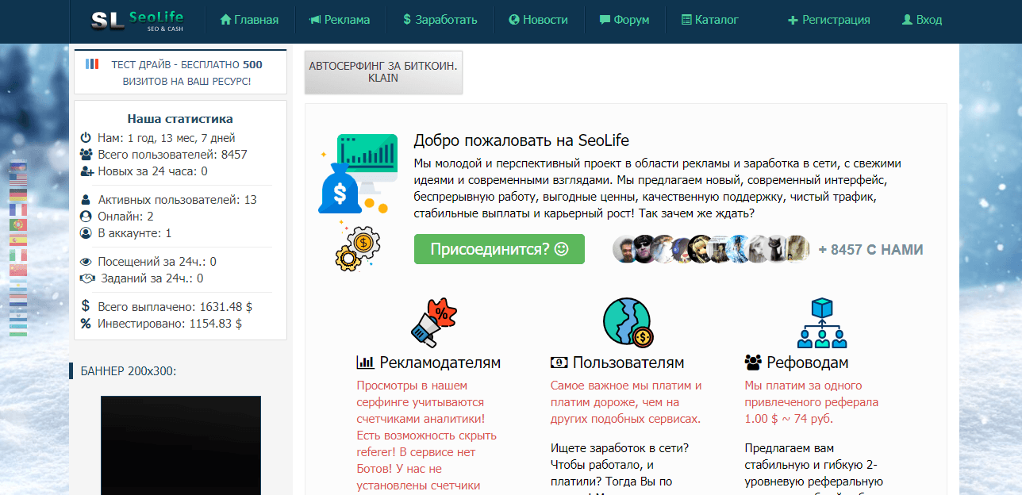Viewport: 1022px width, 495px height.
Task: Click the eye icon beside Посещений за 24ч
Action: [86, 263]
